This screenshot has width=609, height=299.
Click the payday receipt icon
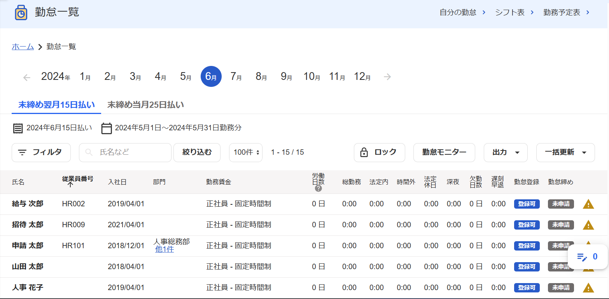(x=17, y=128)
